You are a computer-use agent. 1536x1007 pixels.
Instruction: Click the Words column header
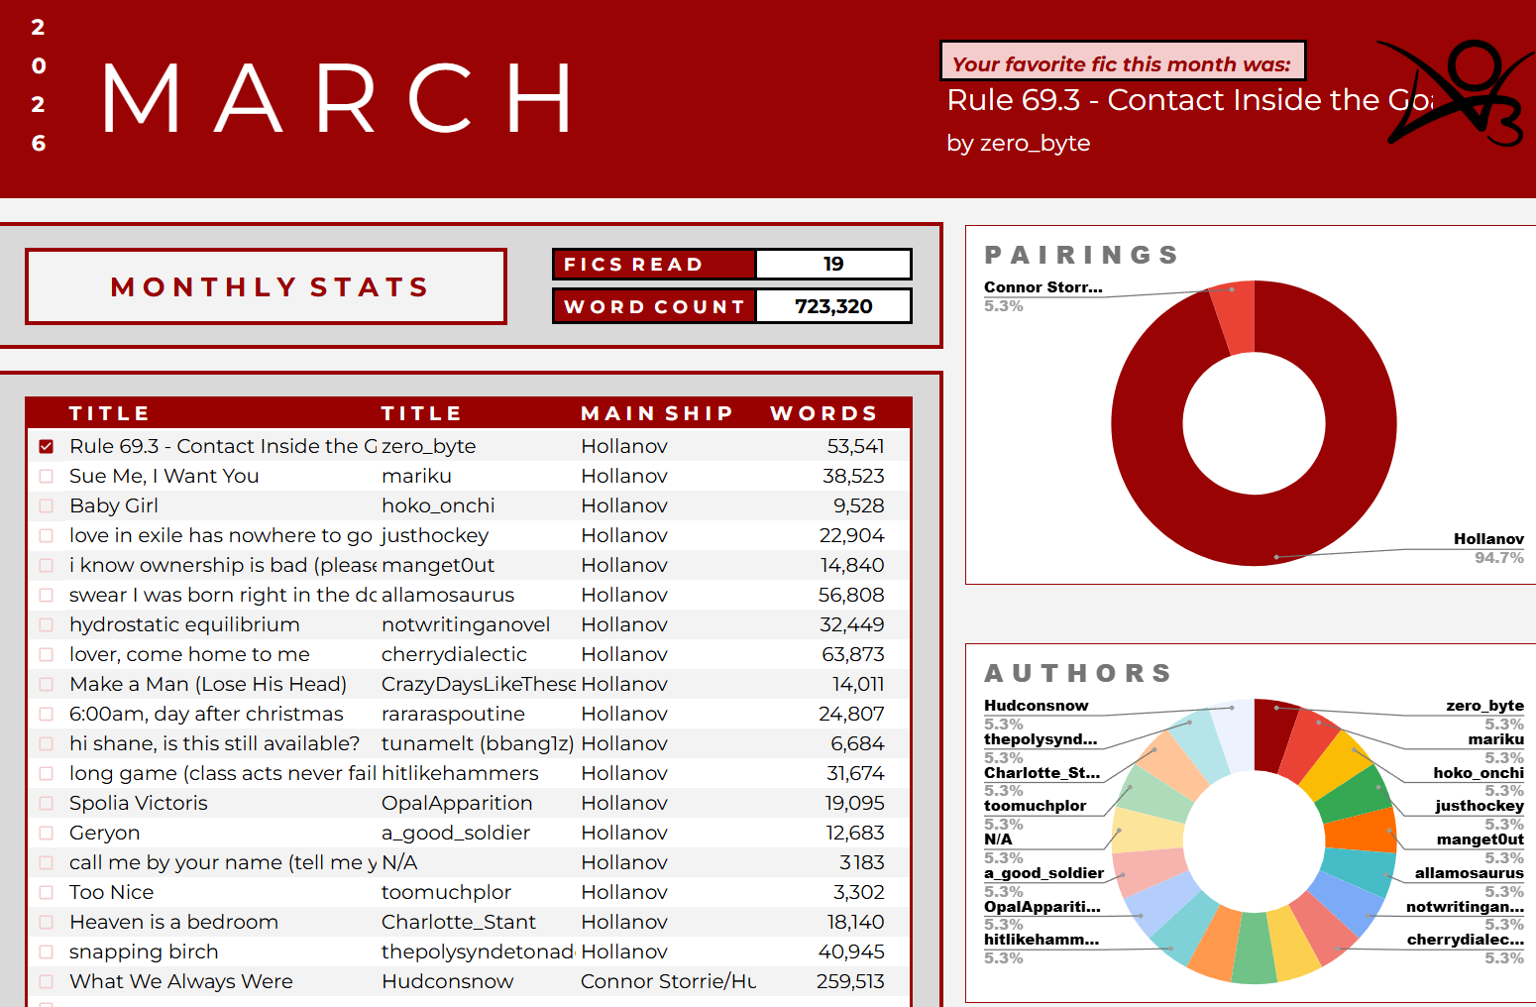tap(824, 413)
